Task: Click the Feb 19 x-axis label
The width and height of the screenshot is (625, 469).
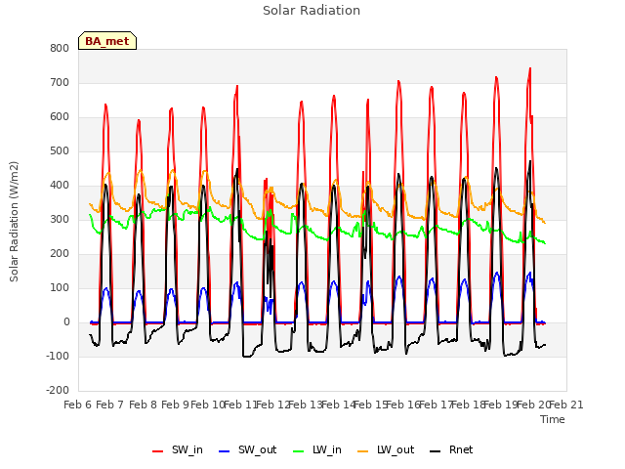Action: tap(501, 405)
